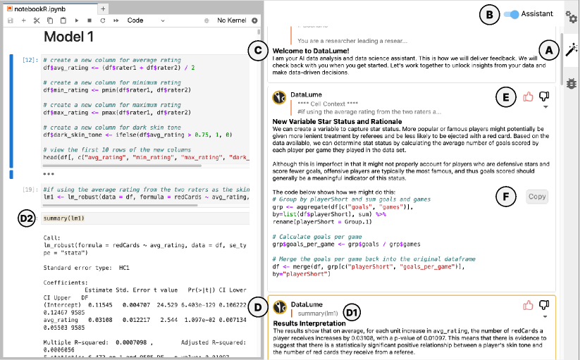This screenshot has width=585, height=360.
Task: Click the Welcome to DataLume! heading
Action: pyautogui.click(x=311, y=51)
